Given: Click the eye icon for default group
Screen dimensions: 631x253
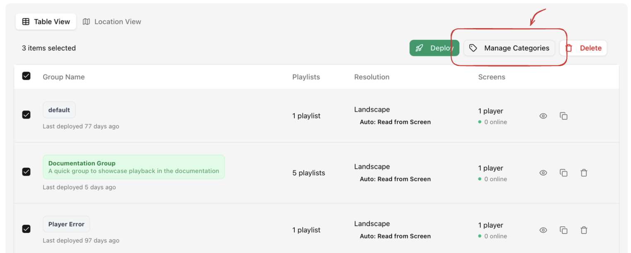Looking at the screenshot, I should coord(543,116).
